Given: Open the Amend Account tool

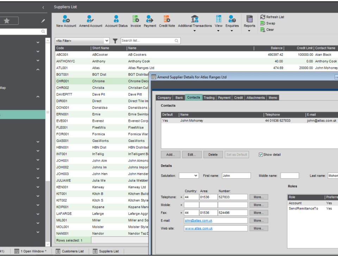Looking at the screenshot, I should pyautogui.click(x=90, y=19).
